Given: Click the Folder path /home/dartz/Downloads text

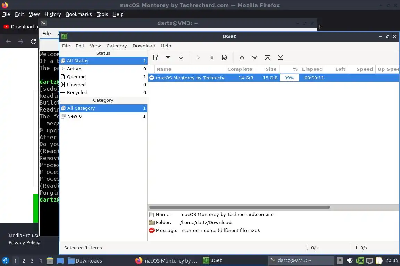Looking at the screenshot, I should tap(207, 222).
